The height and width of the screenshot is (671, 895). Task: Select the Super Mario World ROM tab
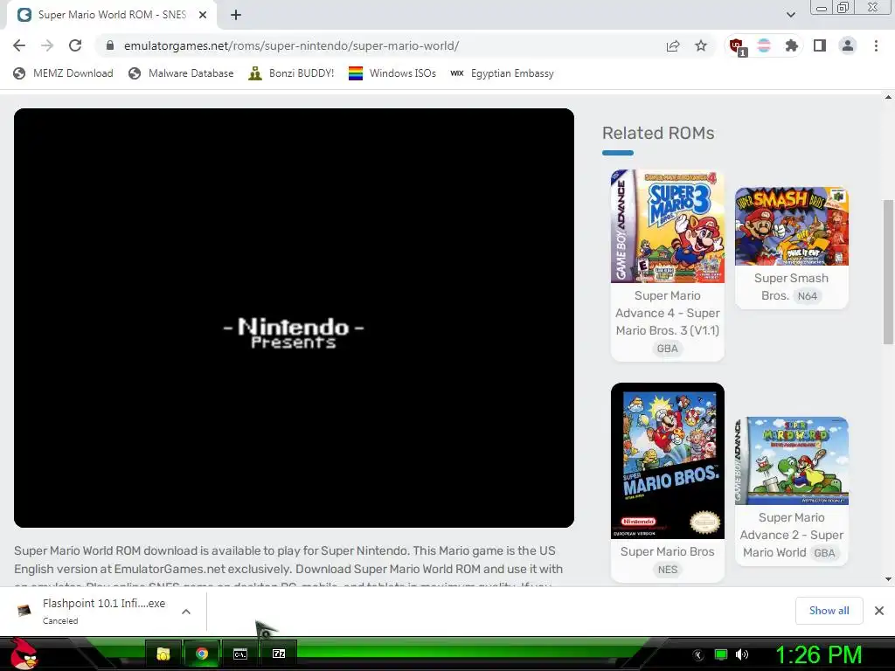click(x=112, y=15)
